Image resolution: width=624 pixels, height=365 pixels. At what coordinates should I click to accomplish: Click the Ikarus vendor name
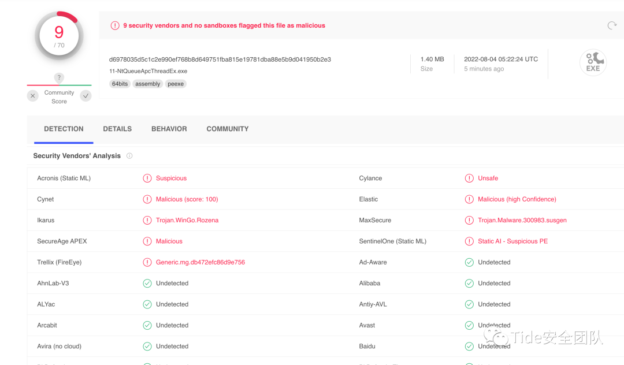[x=46, y=220]
